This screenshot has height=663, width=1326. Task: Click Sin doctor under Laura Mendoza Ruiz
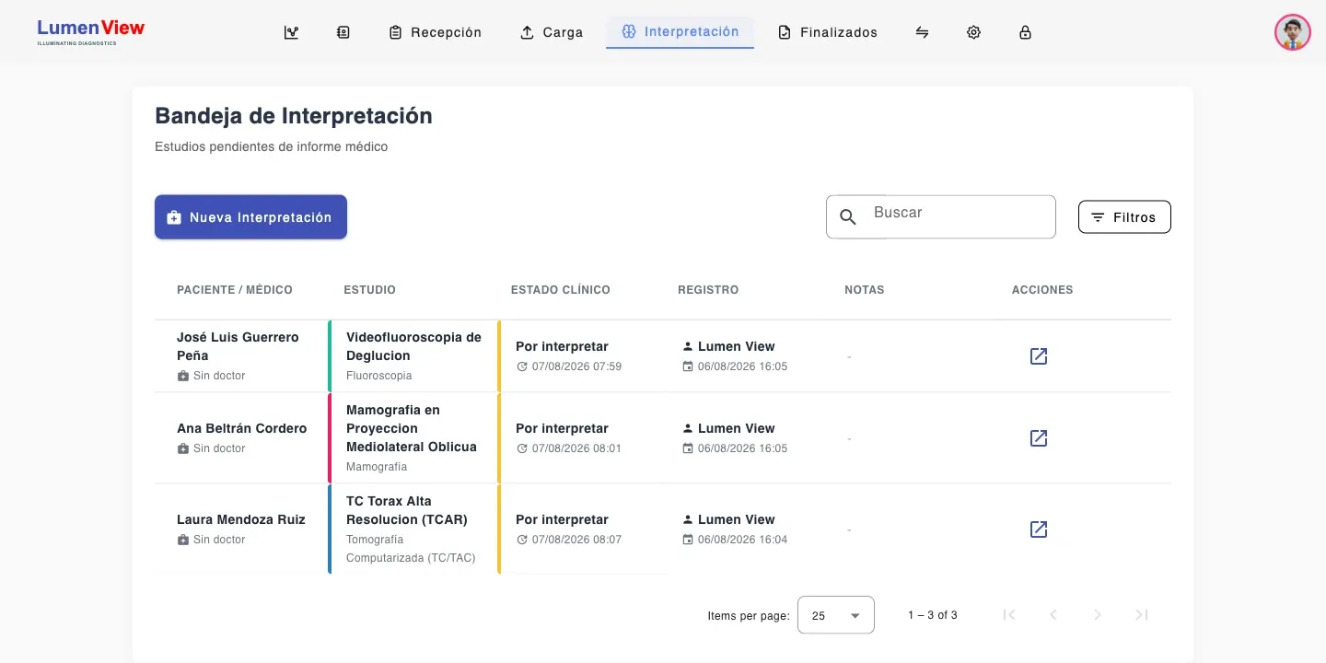pyautogui.click(x=219, y=540)
